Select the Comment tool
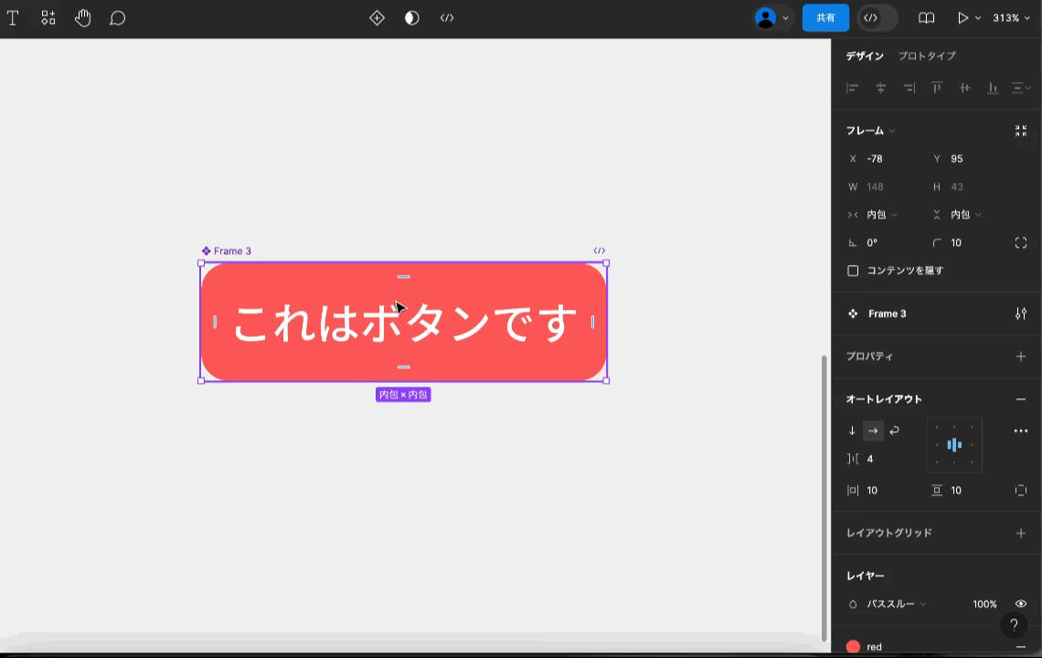Image resolution: width=1042 pixels, height=658 pixels. coord(118,18)
